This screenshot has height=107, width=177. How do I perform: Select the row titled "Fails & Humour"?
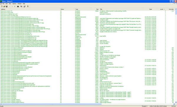88,75
